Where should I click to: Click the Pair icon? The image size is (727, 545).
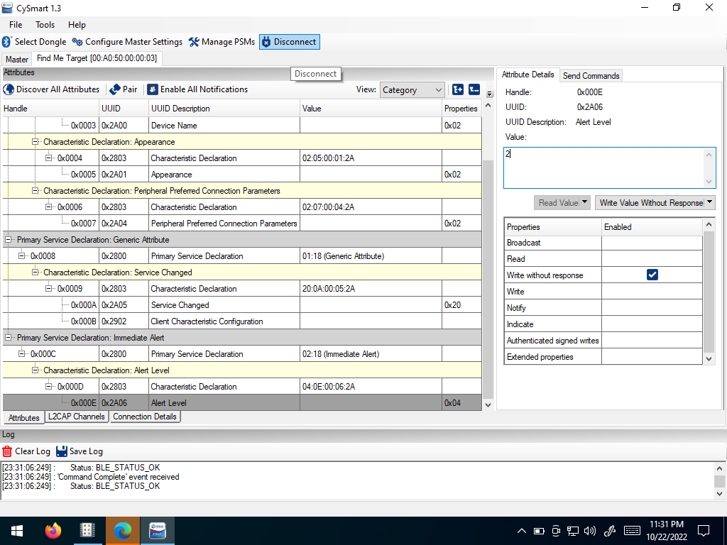pos(115,89)
